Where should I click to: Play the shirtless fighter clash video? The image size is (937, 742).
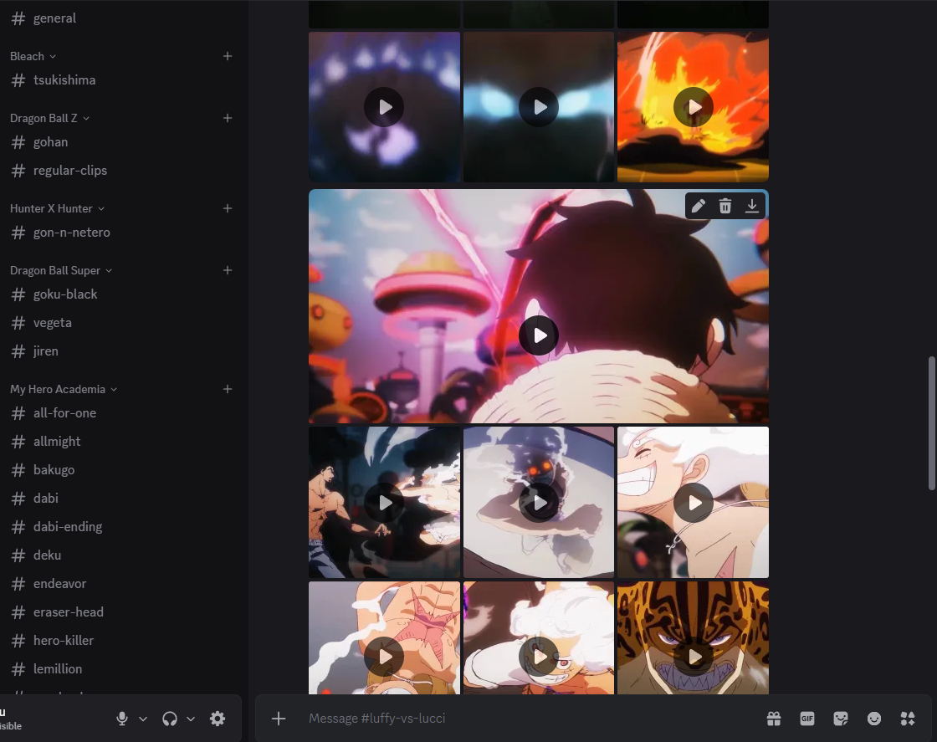click(384, 503)
